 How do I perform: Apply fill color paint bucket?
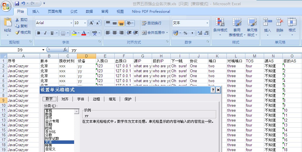[74, 33]
